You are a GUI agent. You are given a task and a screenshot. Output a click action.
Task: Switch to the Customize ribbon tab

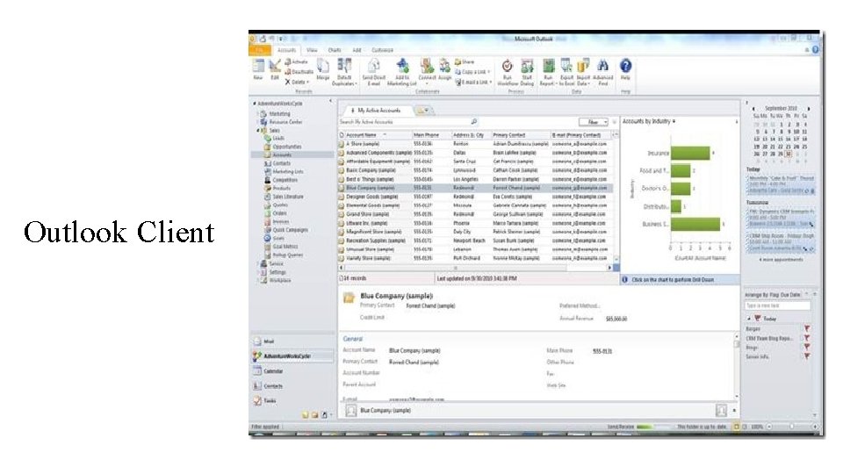click(382, 50)
